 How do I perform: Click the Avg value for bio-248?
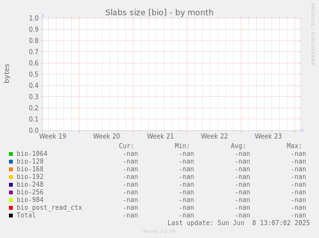click(x=243, y=185)
